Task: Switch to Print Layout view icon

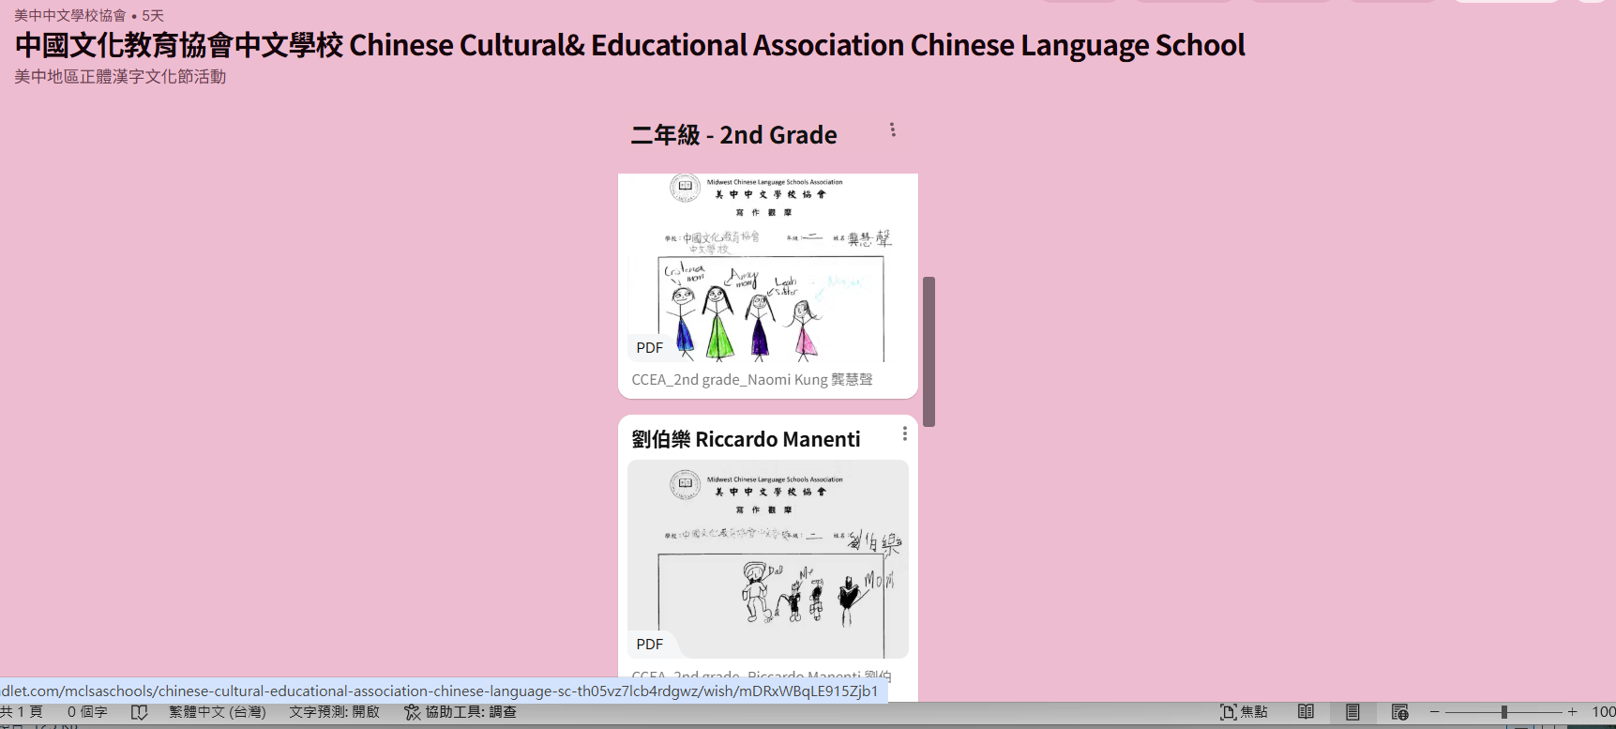Action: [x=1352, y=712]
